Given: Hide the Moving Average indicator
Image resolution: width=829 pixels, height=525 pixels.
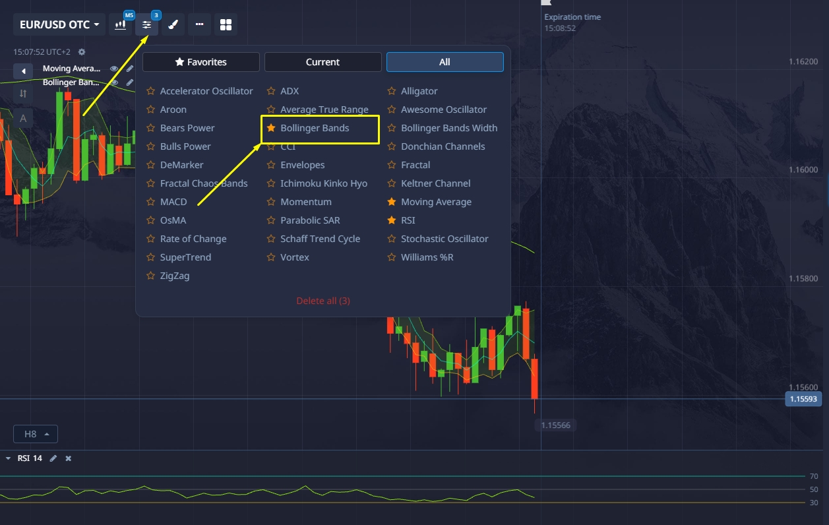Looking at the screenshot, I should [114, 69].
